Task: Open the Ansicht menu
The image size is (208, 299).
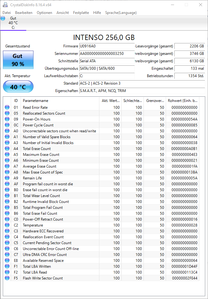Action: pyautogui.click(x=63, y=13)
